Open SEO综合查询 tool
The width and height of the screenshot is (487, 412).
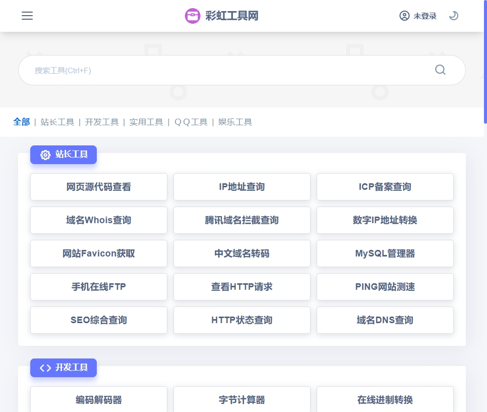click(99, 320)
